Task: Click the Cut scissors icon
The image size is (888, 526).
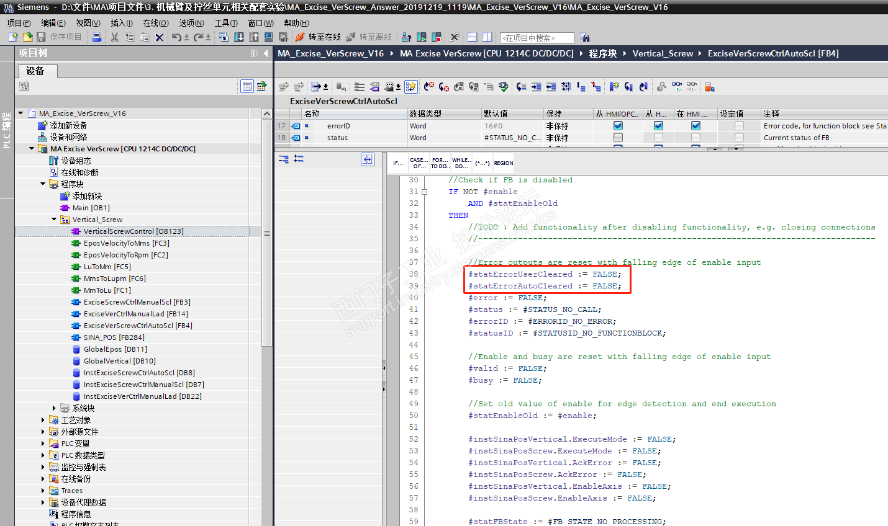Action: tap(114, 37)
